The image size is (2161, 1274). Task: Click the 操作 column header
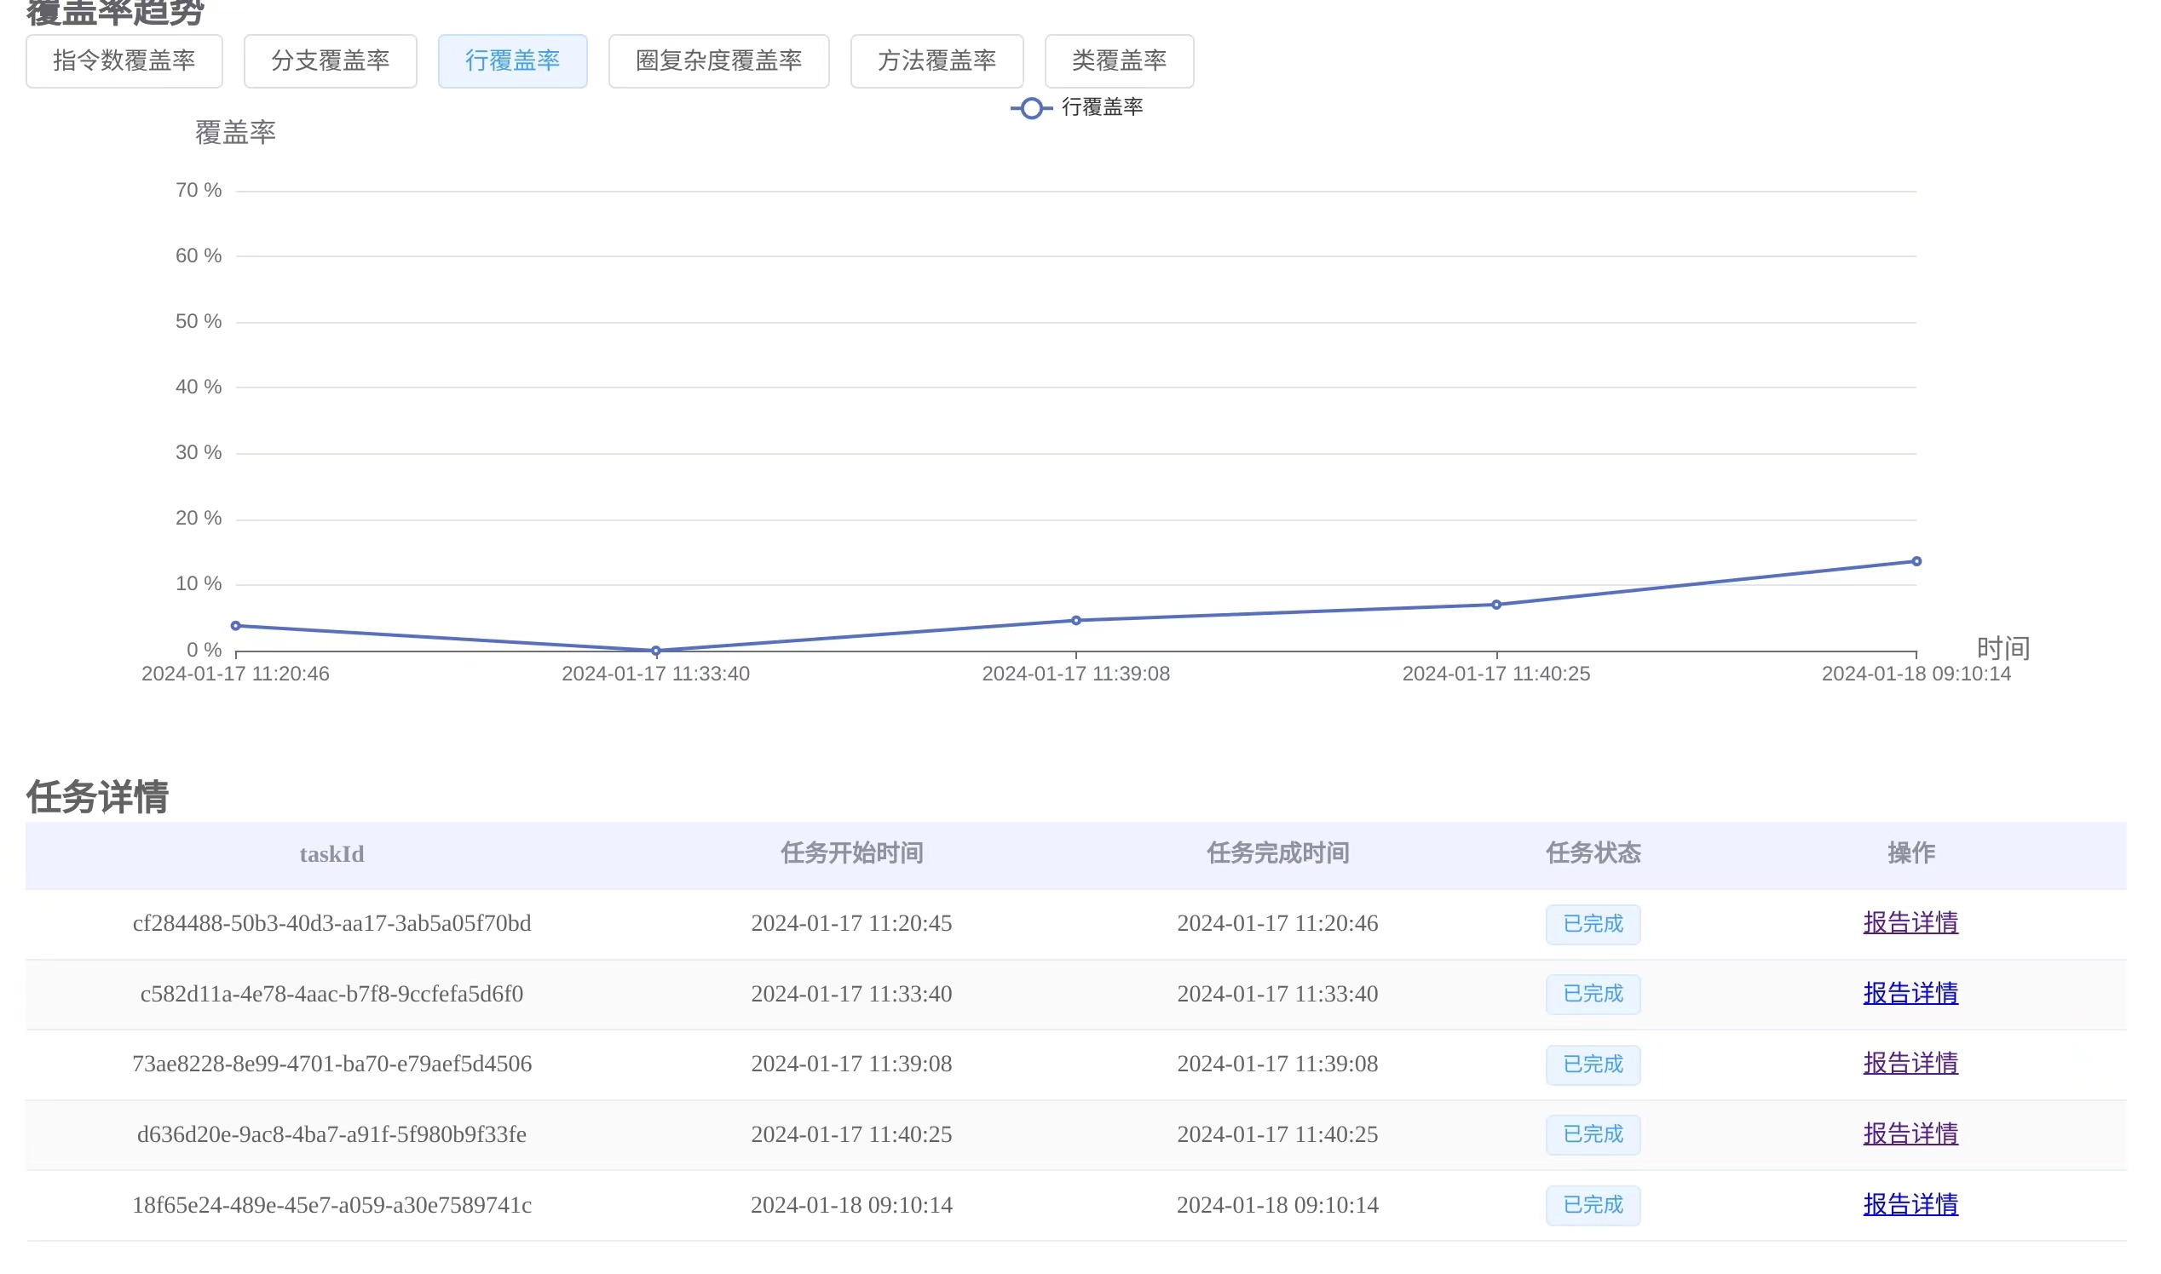(x=1911, y=853)
